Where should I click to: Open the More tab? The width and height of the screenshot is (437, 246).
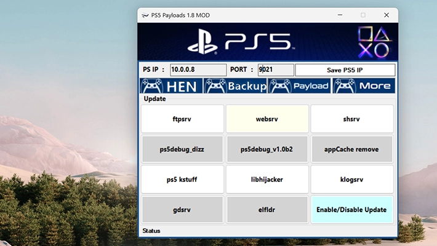(364, 86)
